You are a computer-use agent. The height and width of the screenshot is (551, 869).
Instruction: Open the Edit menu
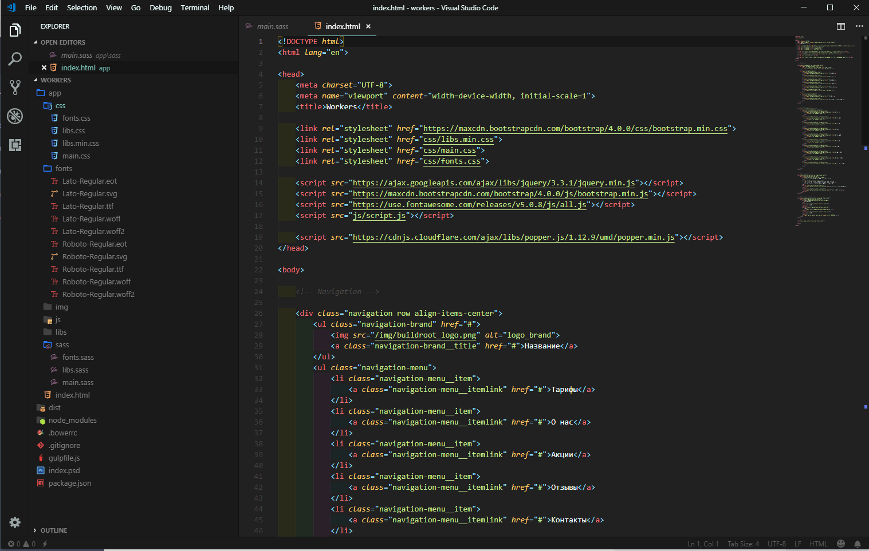(x=52, y=7)
